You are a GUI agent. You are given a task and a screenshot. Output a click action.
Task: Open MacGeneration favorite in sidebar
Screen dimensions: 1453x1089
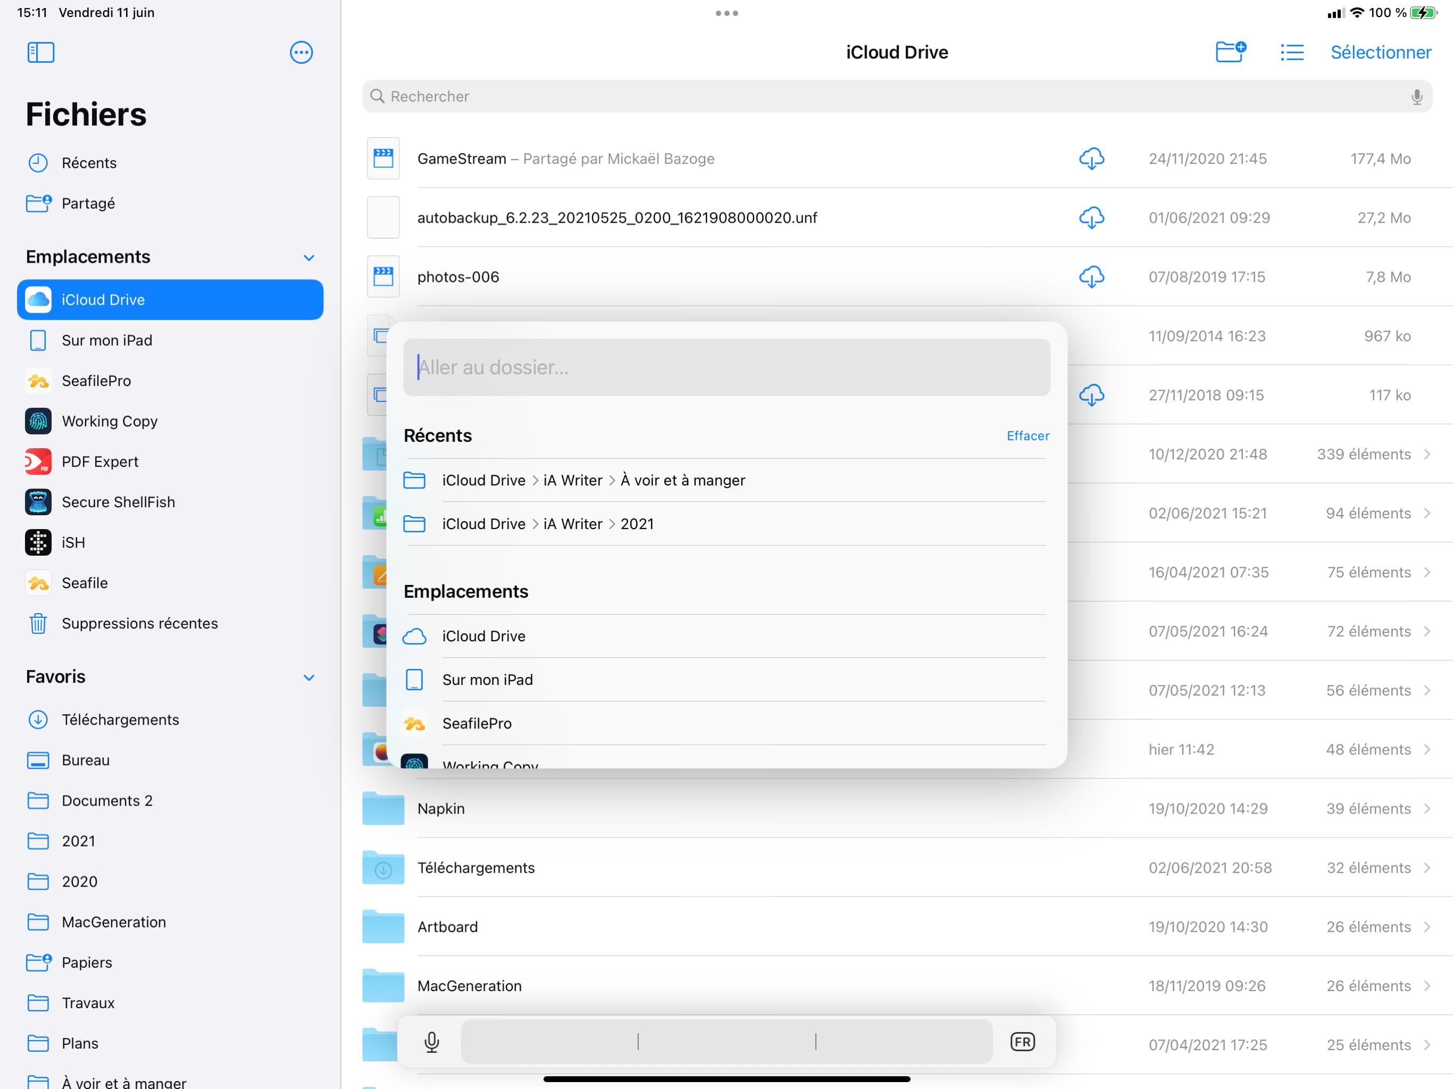[x=170, y=922]
